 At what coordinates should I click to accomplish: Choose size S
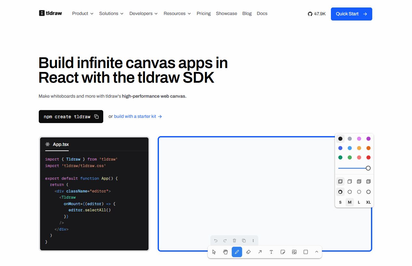click(340, 202)
